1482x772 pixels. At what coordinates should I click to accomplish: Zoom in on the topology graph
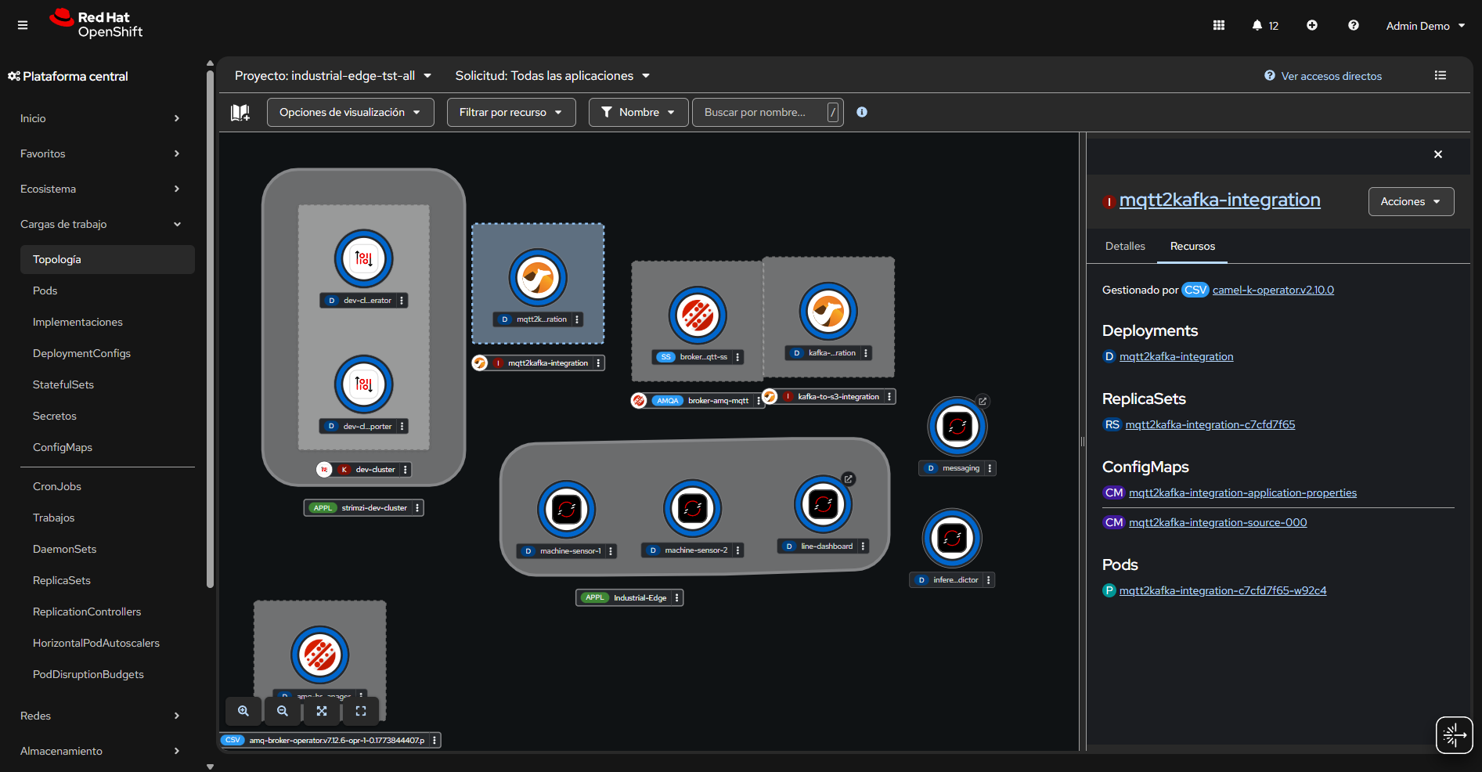[x=243, y=711]
